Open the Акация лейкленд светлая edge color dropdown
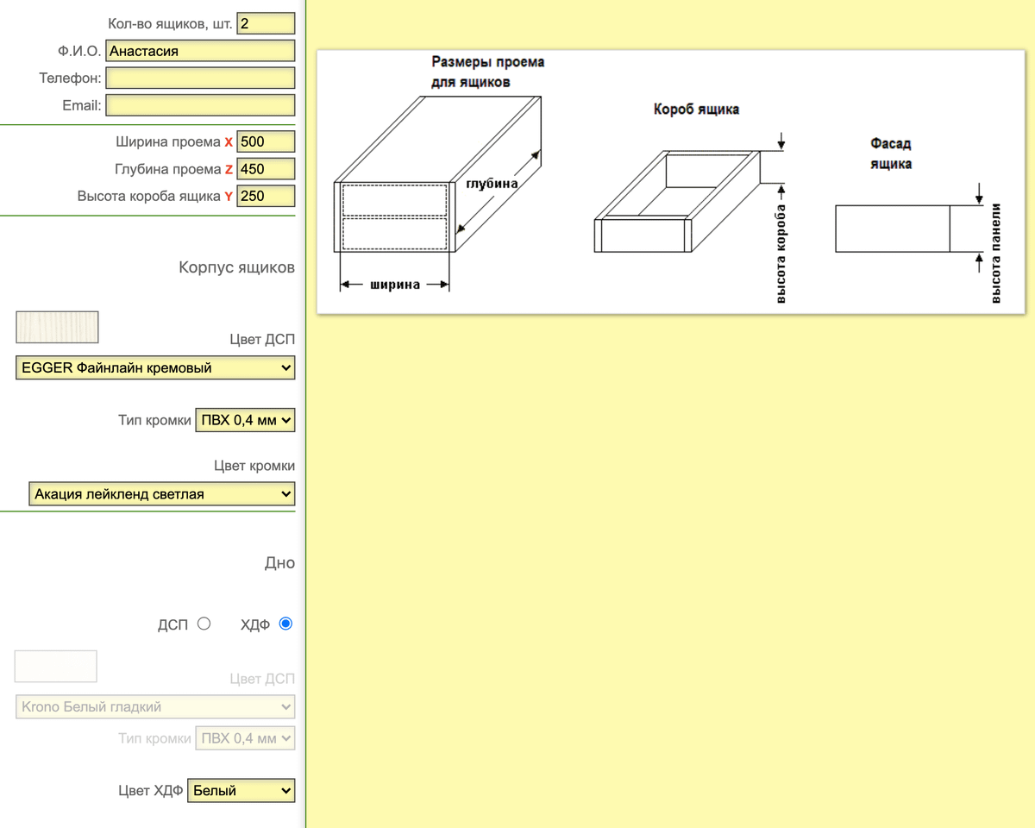The image size is (1035, 828). pos(161,494)
